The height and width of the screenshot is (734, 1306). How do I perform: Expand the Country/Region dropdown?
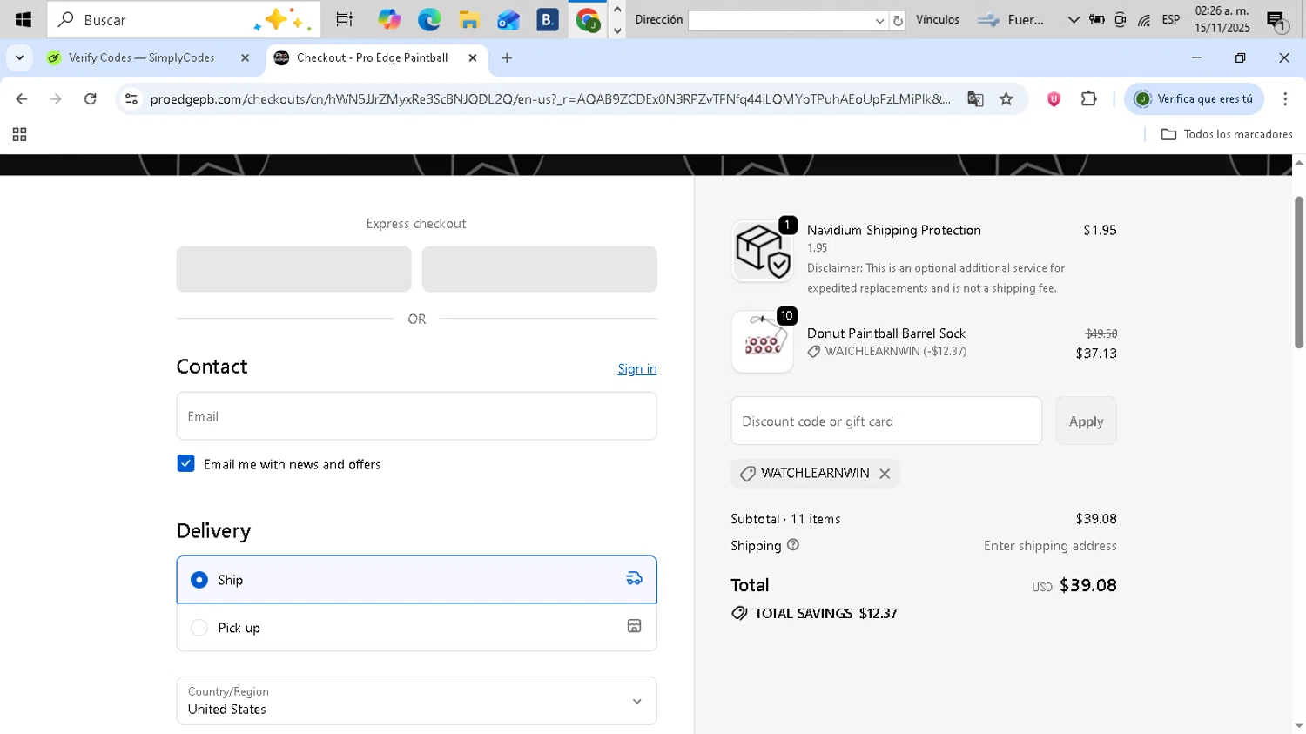point(416,701)
